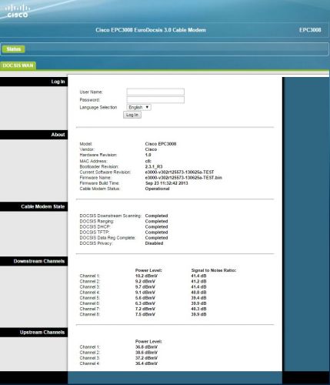Image resolution: width=330 pixels, height=385 pixels.
Task: Click the DOCSIS Ranging label
Action: click(x=97, y=221)
